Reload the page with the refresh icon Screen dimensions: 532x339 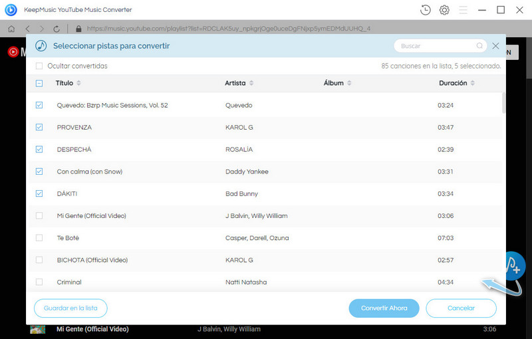(x=57, y=29)
